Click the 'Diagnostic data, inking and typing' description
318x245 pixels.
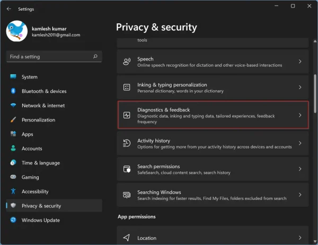[x=206, y=119]
